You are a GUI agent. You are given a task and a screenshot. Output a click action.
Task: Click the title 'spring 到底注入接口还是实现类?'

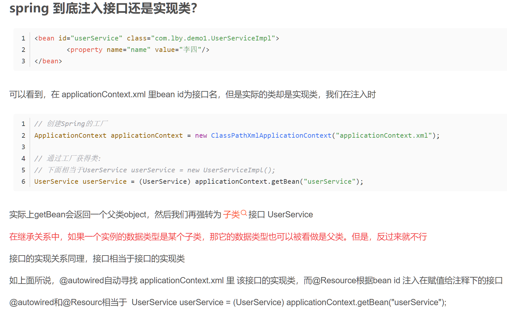(x=103, y=8)
